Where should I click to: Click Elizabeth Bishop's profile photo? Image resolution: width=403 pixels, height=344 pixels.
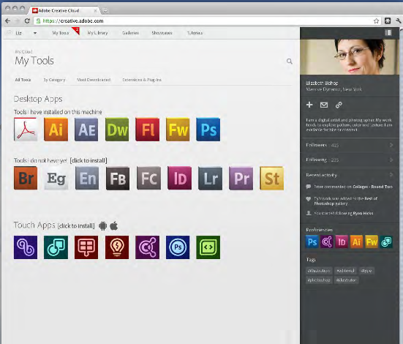[x=350, y=57]
